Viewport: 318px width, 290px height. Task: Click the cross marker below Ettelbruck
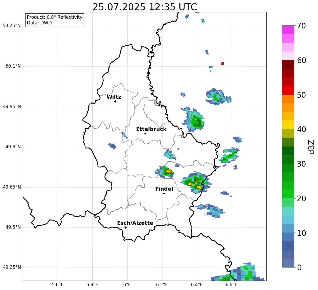[145, 134]
